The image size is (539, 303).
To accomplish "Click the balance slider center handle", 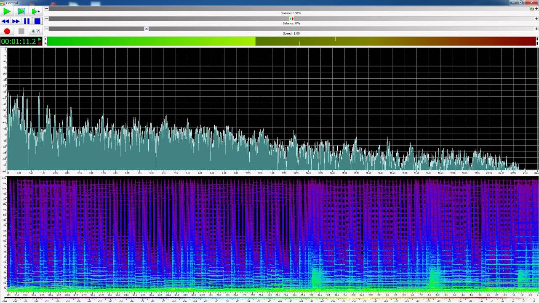I will click(x=291, y=19).
